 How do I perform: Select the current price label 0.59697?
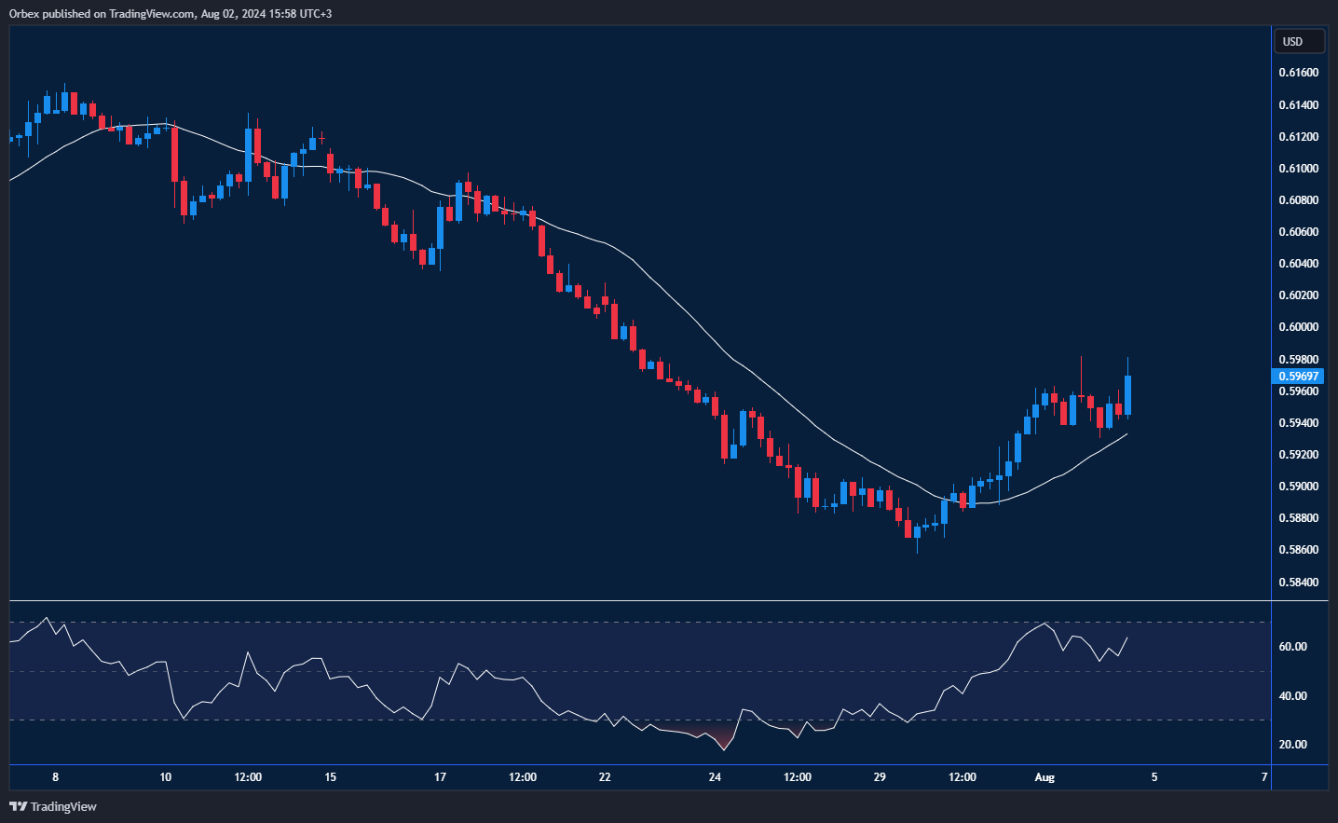tap(1298, 377)
